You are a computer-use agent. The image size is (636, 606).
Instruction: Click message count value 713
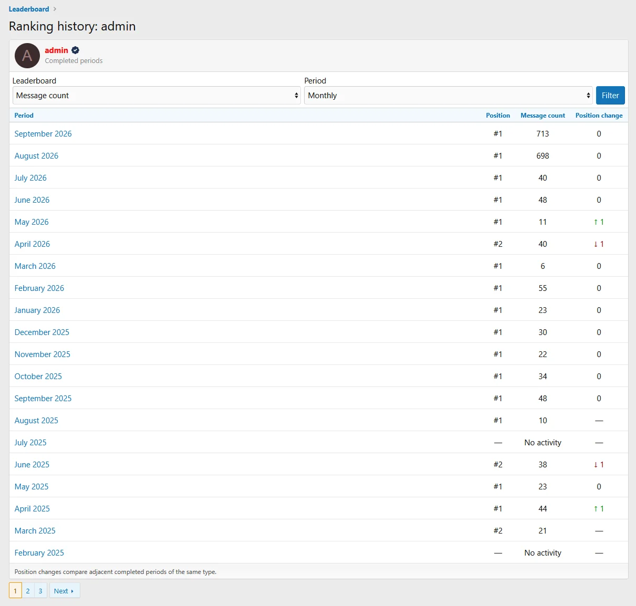pyautogui.click(x=543, y=134)
